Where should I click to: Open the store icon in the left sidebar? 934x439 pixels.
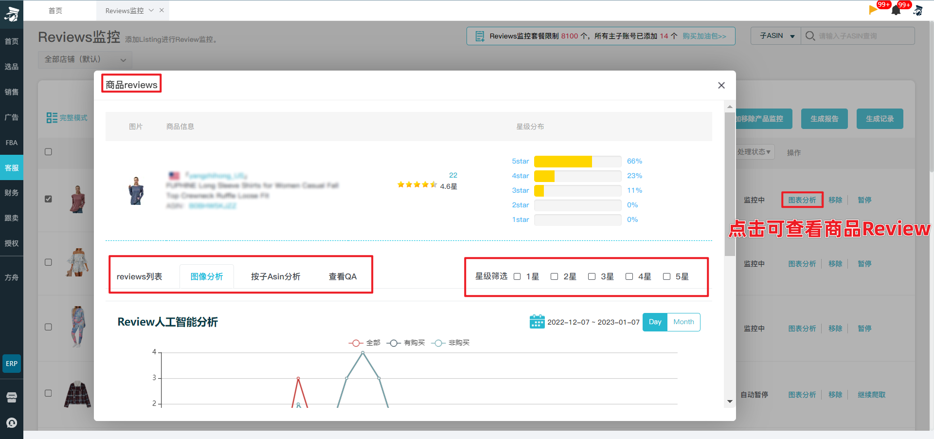(x=12, y=397)
